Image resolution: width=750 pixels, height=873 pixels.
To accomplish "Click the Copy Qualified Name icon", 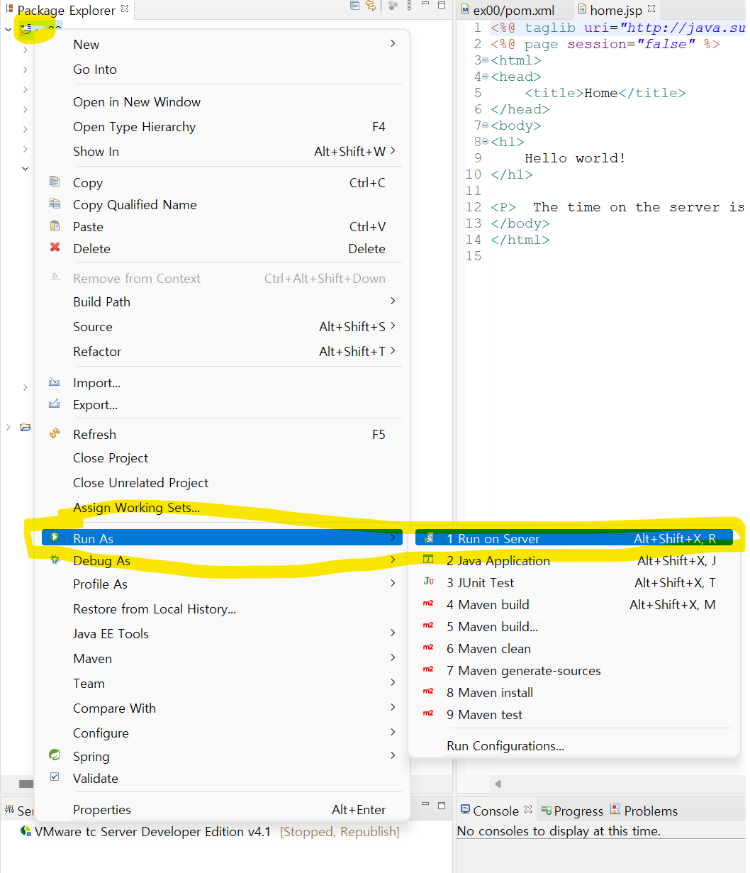I will (55, 204).
